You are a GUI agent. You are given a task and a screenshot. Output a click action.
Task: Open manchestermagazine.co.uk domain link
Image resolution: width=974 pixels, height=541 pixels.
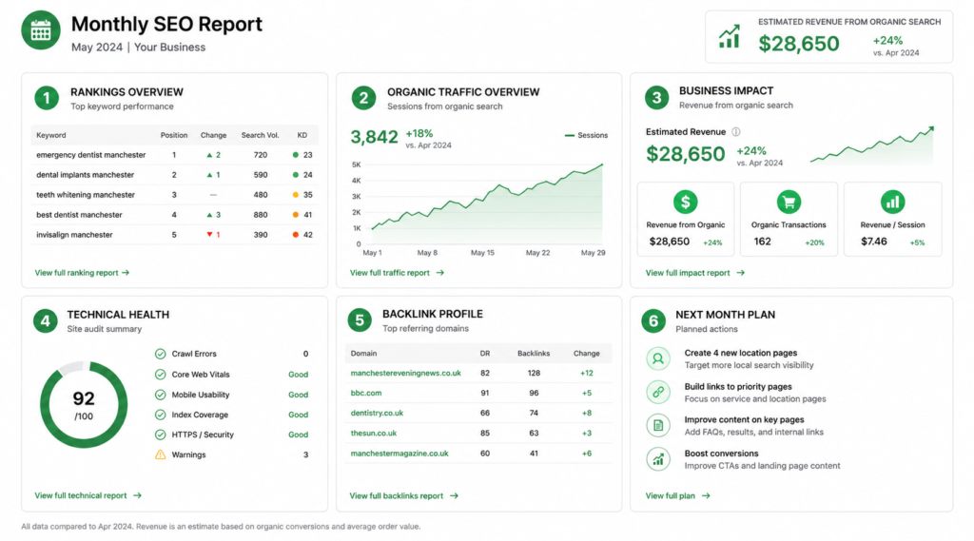pyautogui.click(x=399, y=454)
